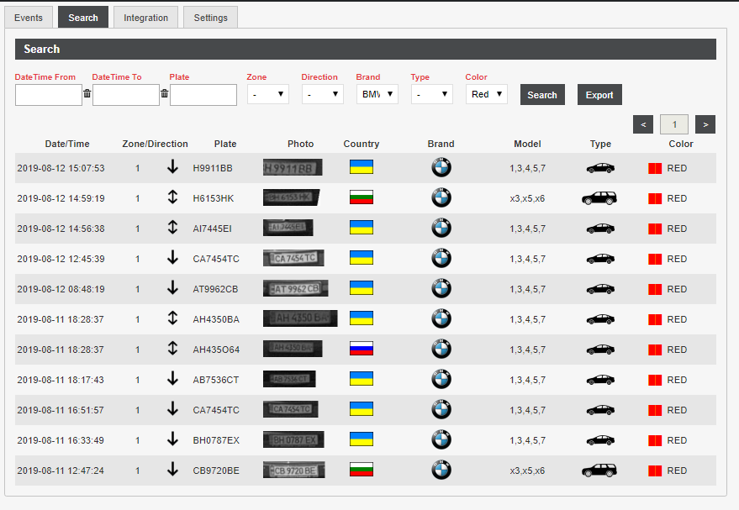Click the sedan type icon for H9911BB
The height and width of the screenshot is (510, 739).
[x=600, y=168]
